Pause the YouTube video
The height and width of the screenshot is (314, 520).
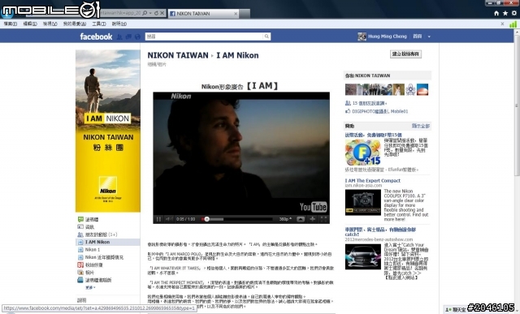(158, 219)
